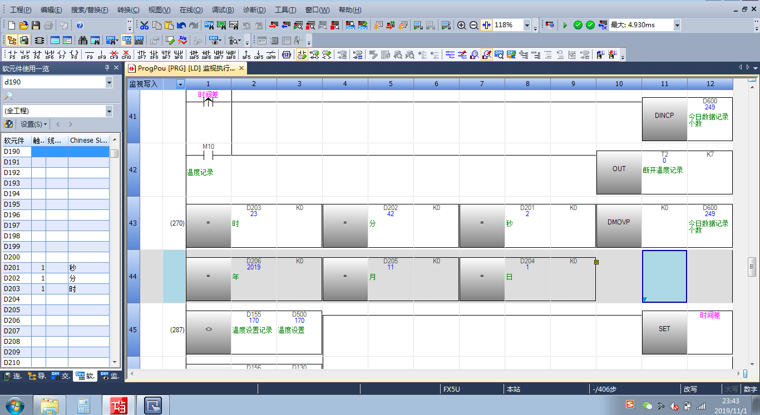Viewport: 760px width, 415px height.
Task: Click the 设置(S) button
Action: point(33,124)
